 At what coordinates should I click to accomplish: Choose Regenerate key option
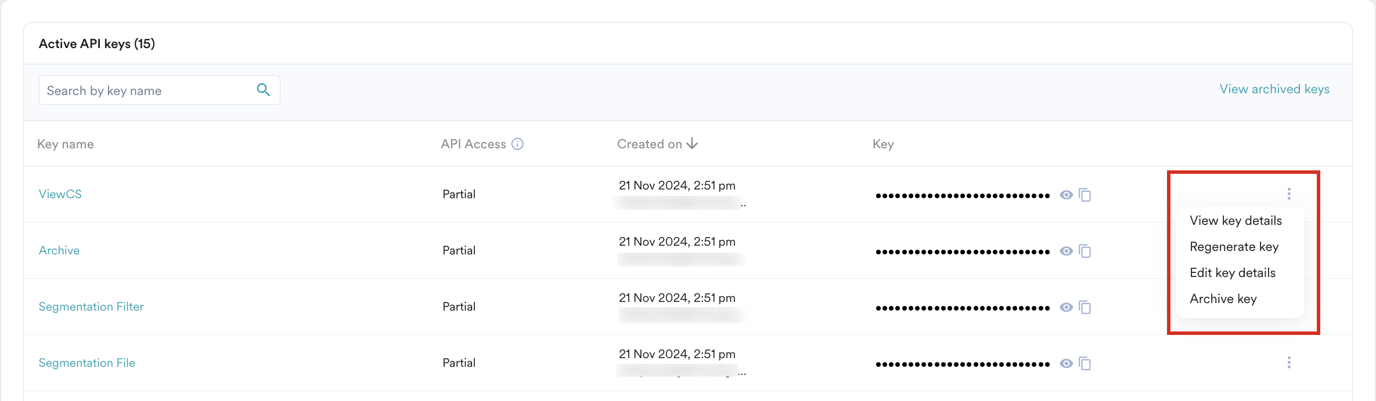coord(1234,247)
